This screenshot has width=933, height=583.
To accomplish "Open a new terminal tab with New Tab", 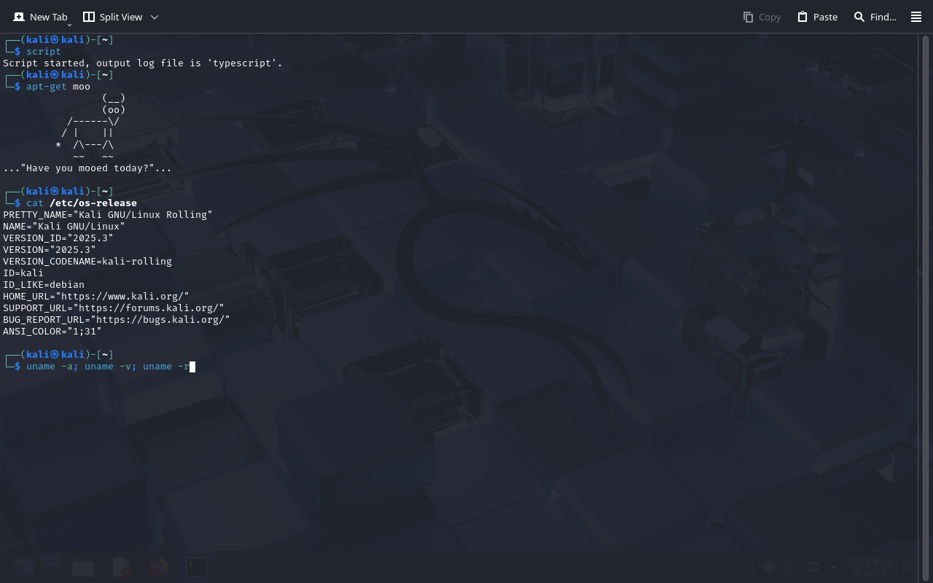I will [x=40, y=17].
